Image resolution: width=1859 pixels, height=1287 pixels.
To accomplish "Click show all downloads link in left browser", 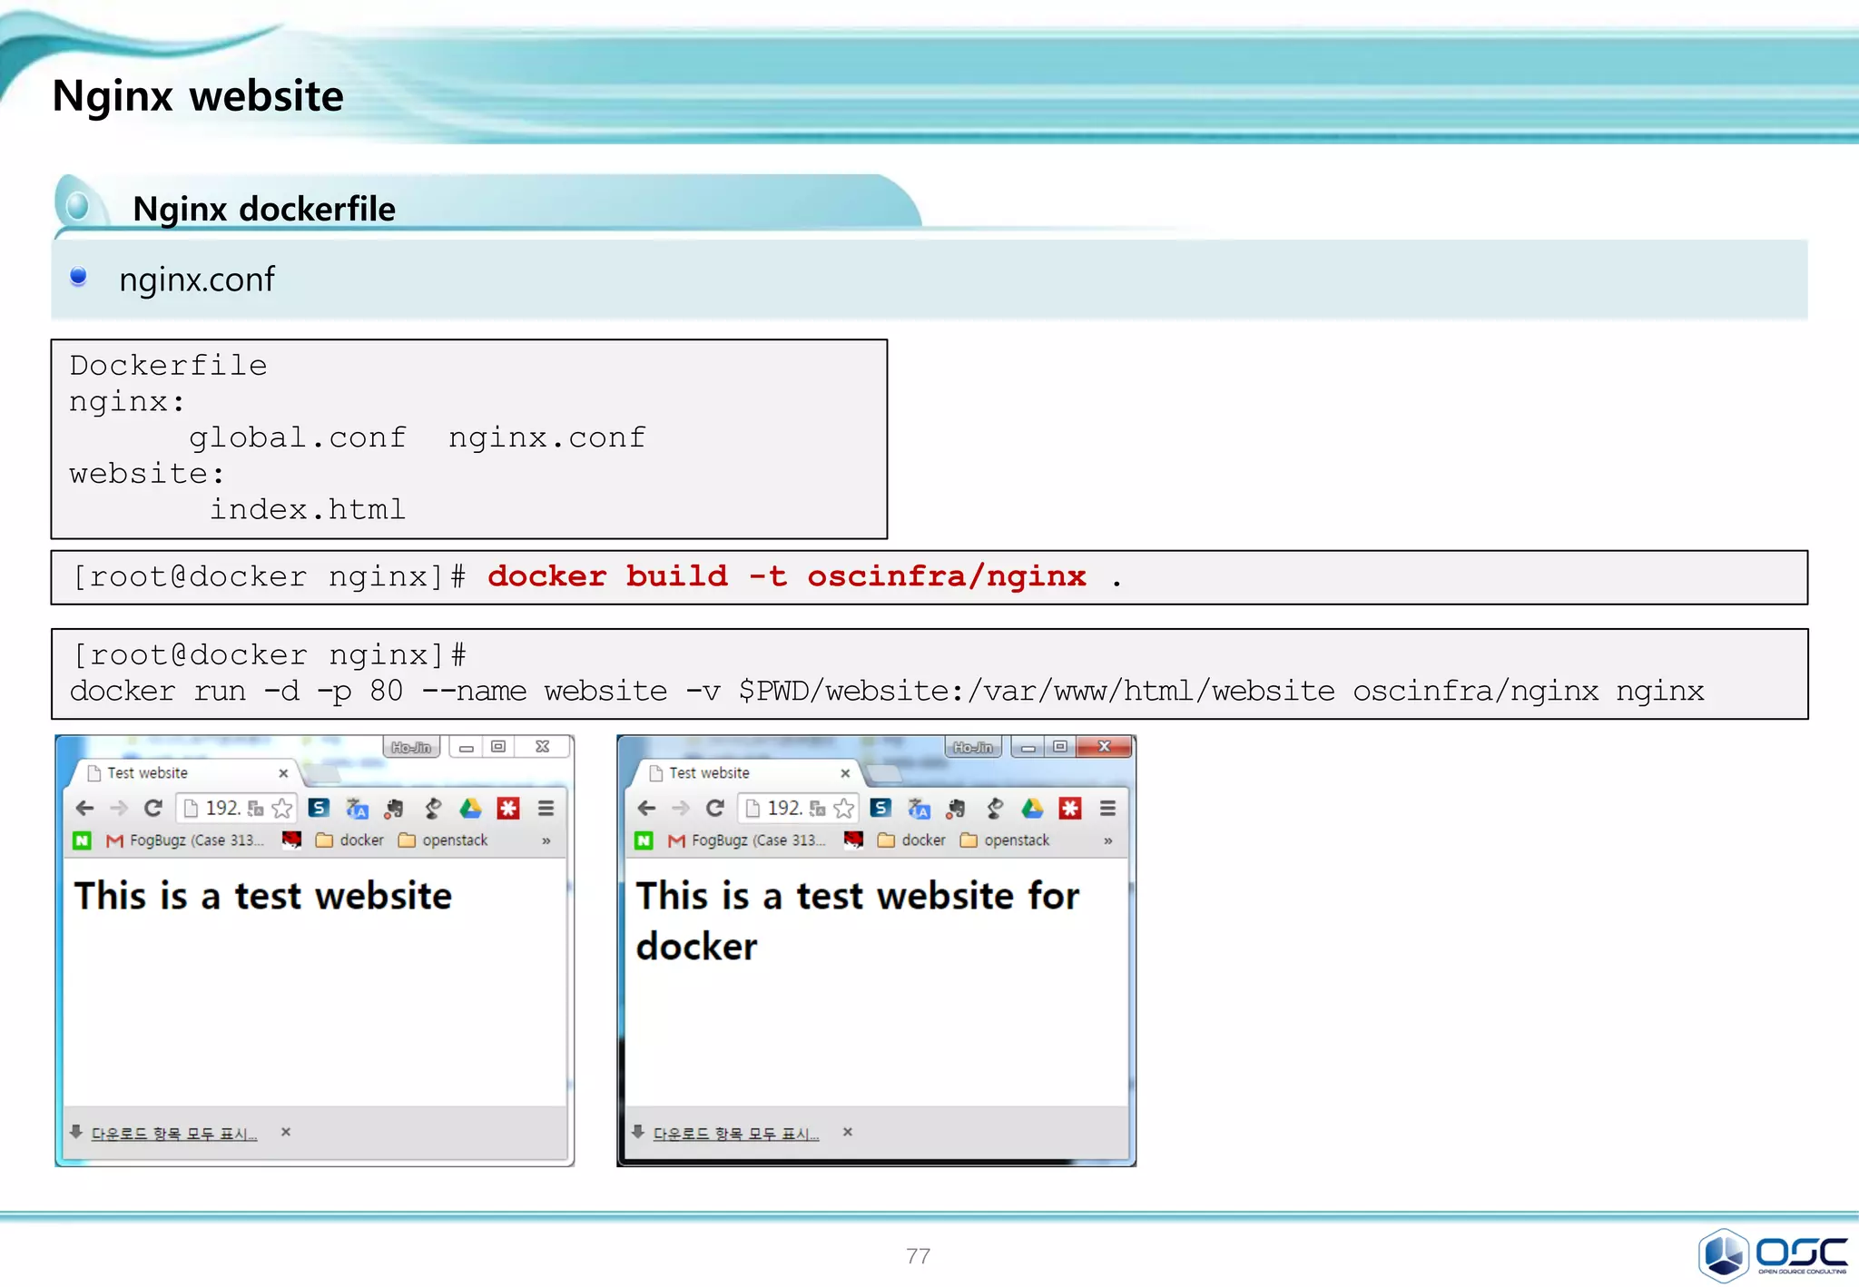I will pos(174,1134).
